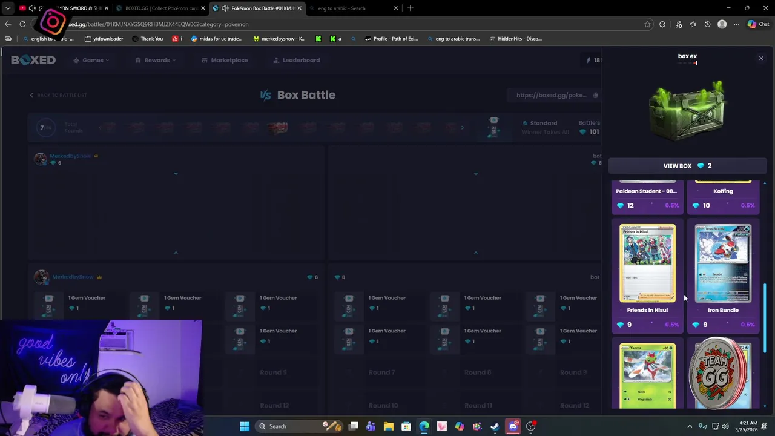Reload the page

(x=22, y=24)
